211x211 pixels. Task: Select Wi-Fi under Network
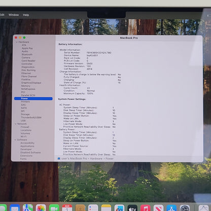click(23, 136)
